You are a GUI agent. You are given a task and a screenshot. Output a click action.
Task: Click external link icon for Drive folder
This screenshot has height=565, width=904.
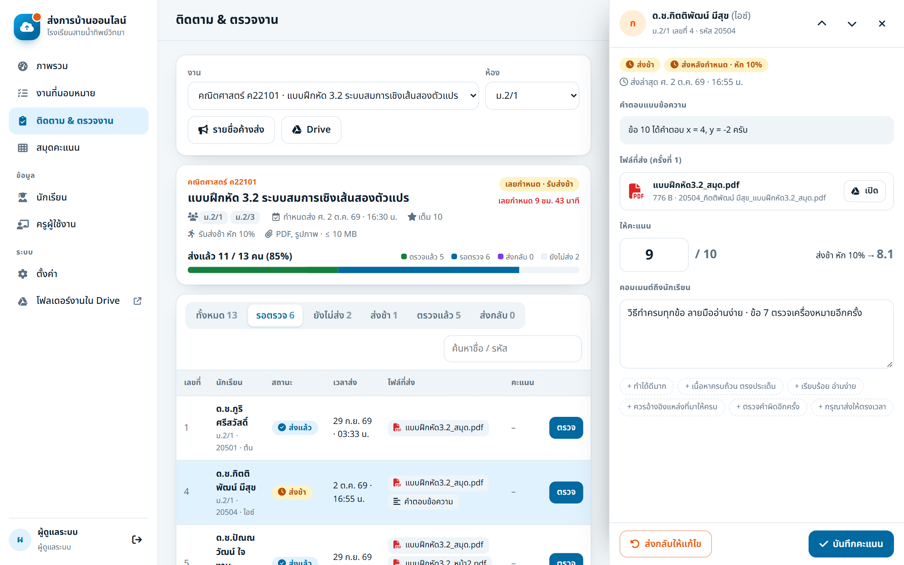(137, 301)
